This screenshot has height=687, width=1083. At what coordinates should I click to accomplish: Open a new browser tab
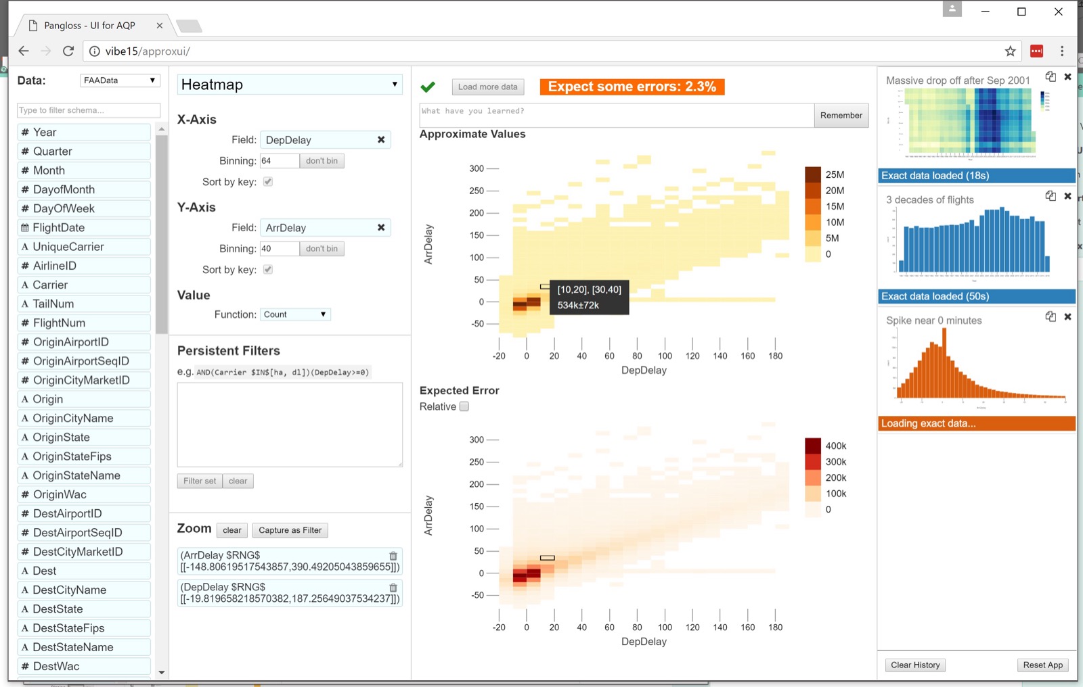coord(189,26)
